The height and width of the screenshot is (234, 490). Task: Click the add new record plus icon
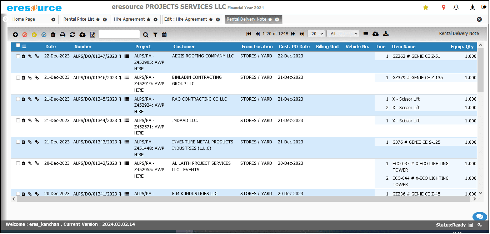[15, 35]
